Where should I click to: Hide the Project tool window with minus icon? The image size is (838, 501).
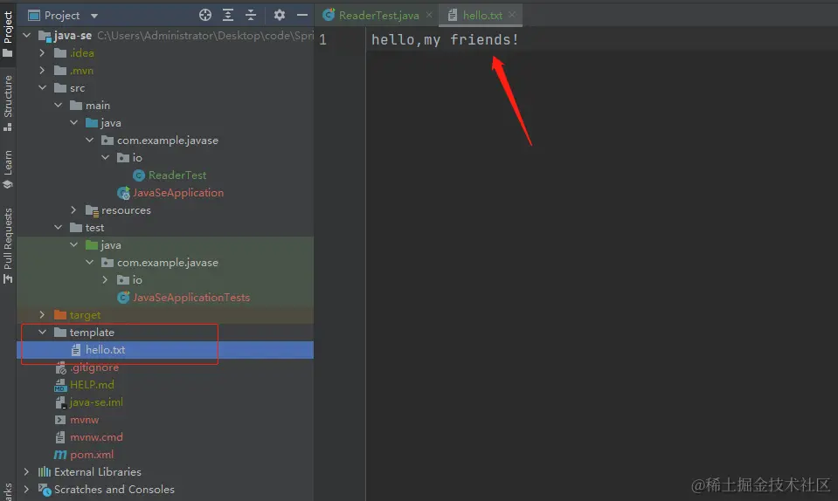pos(302,15)
